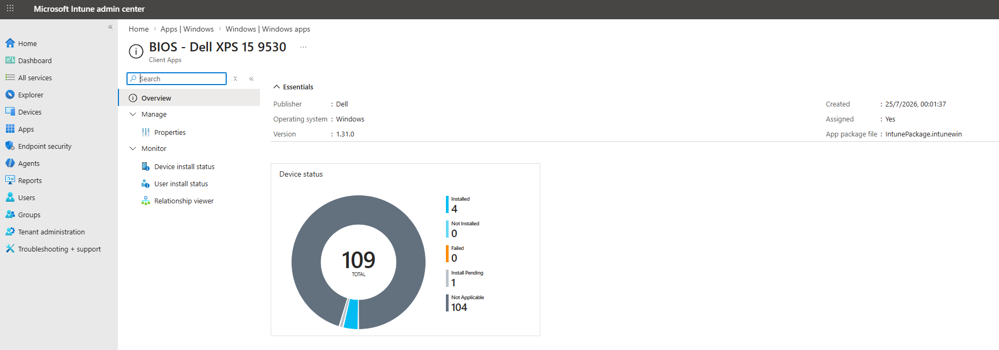The height and width of the screenshot is (350, 999).
Task: Click the large info icon beside app title
Action: [136, 51]
